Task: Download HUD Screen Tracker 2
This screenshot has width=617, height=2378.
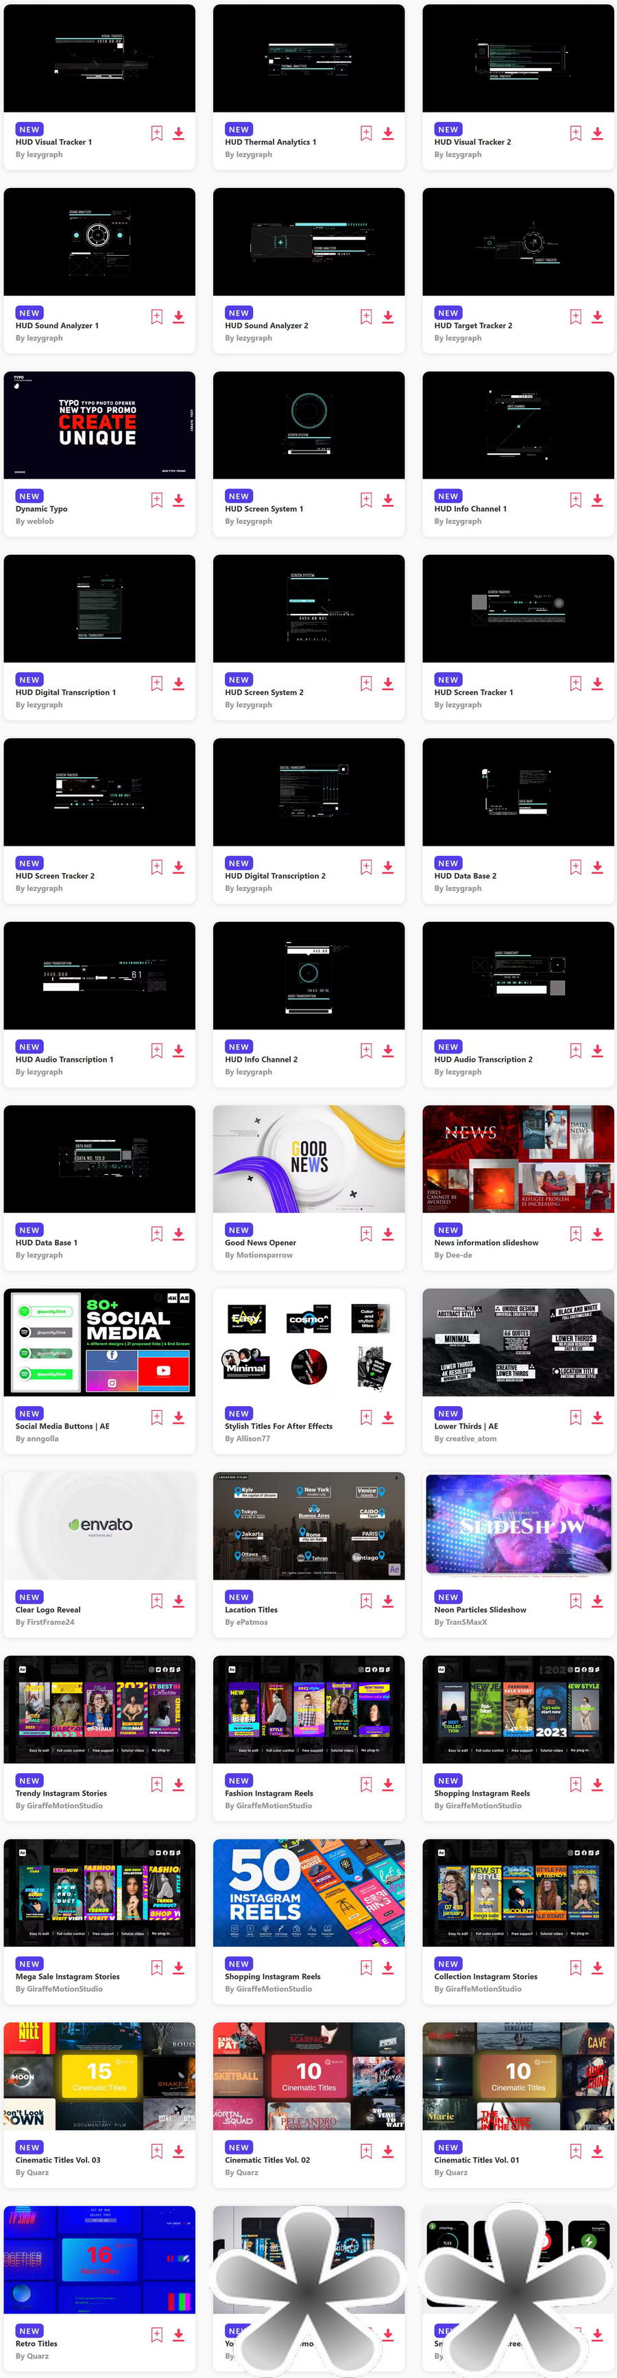Action: pyautogui.click(x=179, y=868)
